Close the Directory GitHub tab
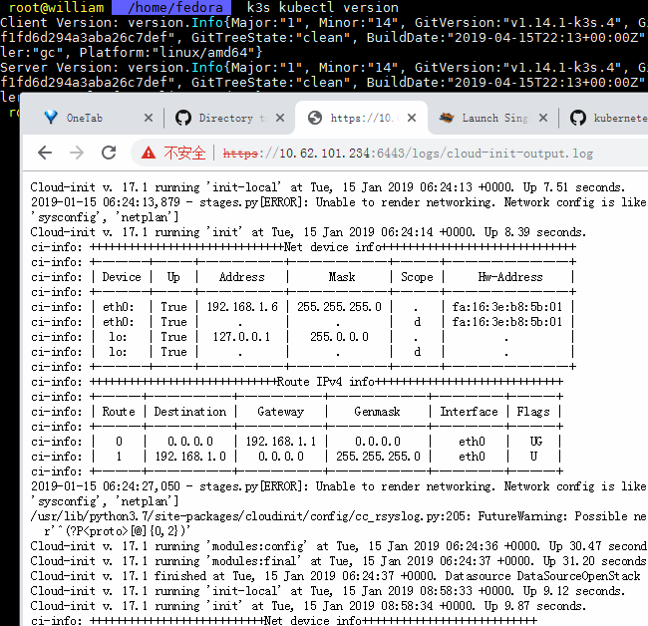 point(280,118)
